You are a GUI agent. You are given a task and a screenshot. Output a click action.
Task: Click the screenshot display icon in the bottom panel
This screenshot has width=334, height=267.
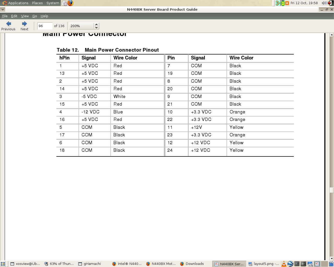pyautogui.click(x=310, y=264)
